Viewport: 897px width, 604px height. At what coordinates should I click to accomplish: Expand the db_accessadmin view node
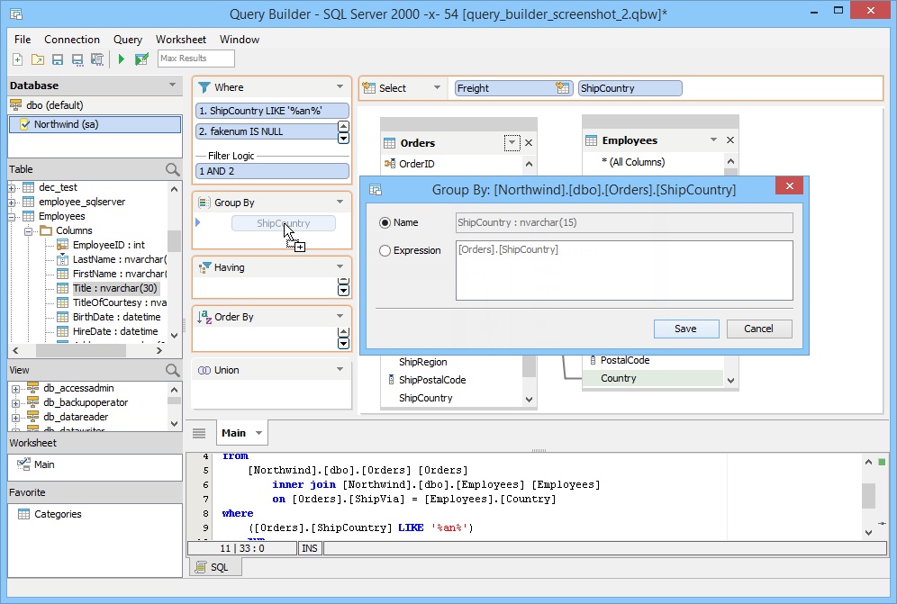pos(15,389)
